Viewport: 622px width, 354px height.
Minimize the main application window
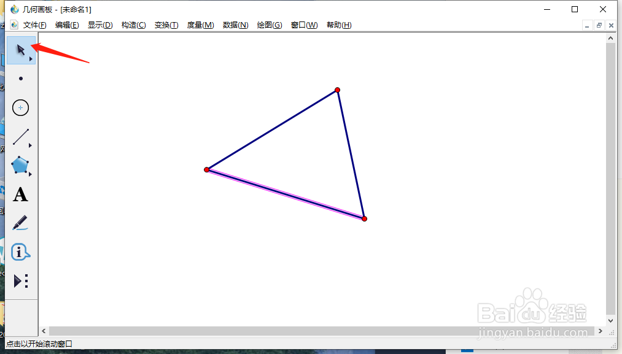coord(547,9)
